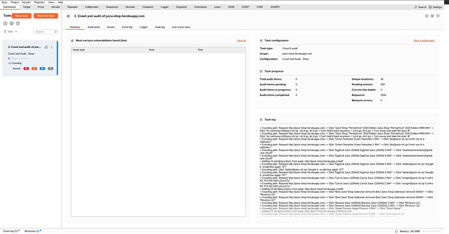Click the memory usage bar at bottom right

point(431,231)
